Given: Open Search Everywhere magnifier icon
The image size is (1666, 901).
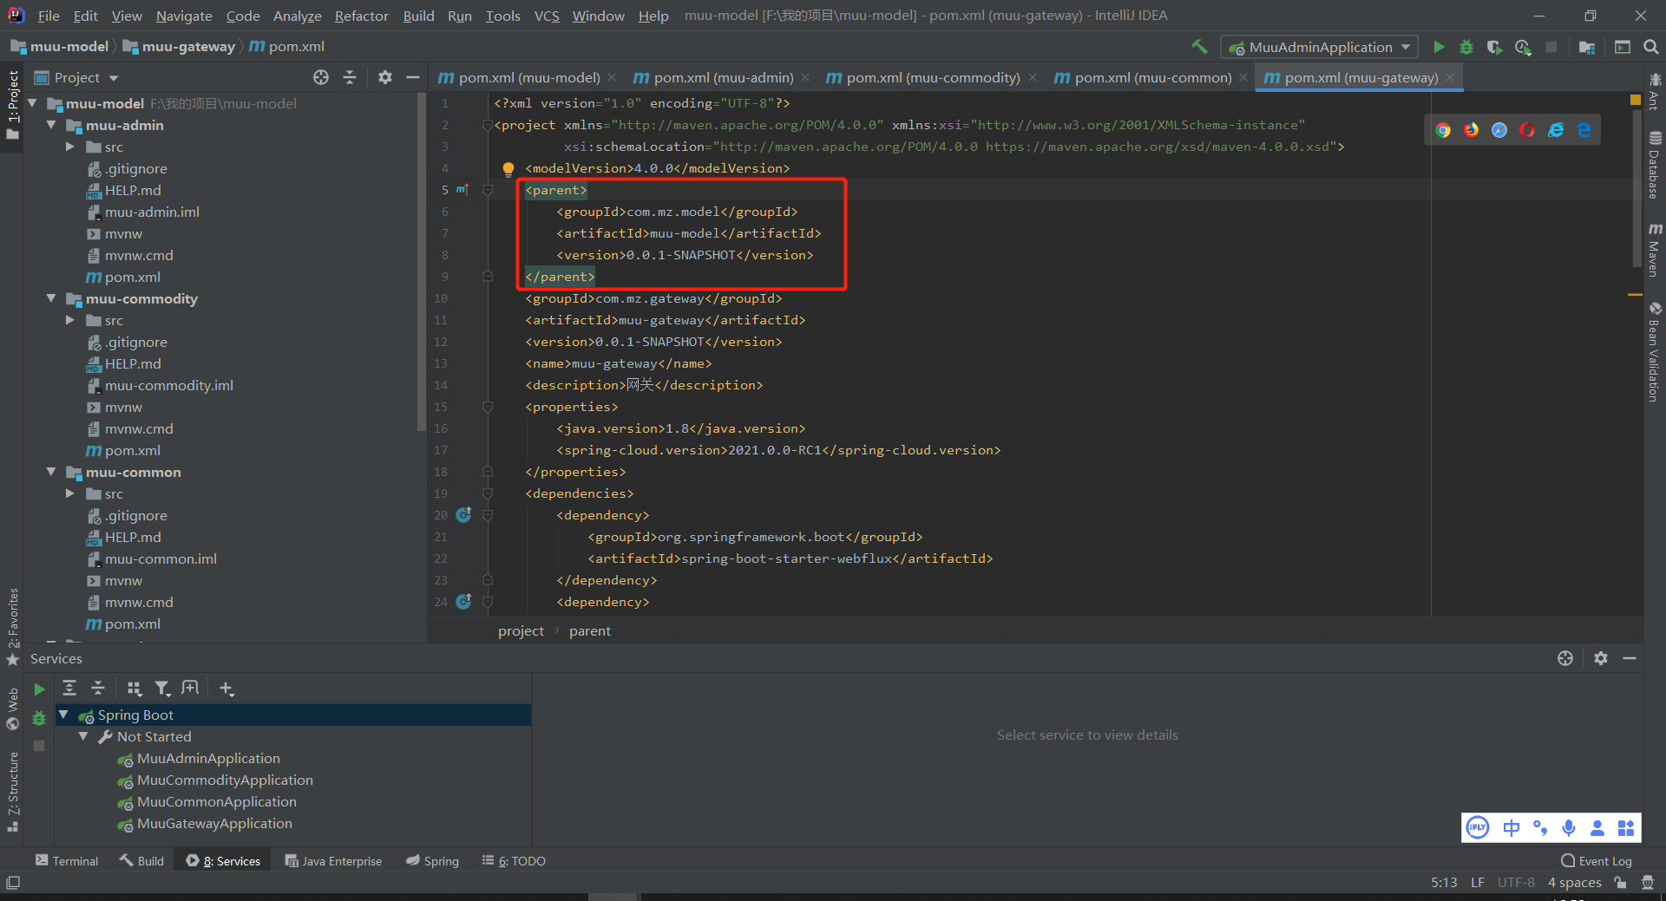Looking at the screenshot, I should click(1651, 47).
